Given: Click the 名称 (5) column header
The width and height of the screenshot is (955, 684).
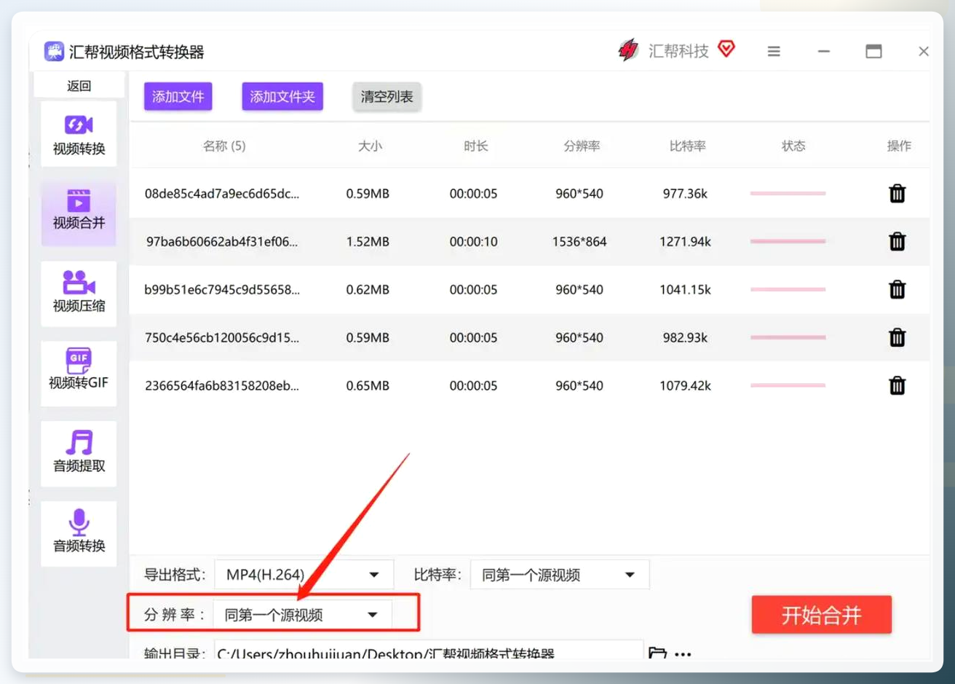Looking at the screenshot, I should 224,146.
